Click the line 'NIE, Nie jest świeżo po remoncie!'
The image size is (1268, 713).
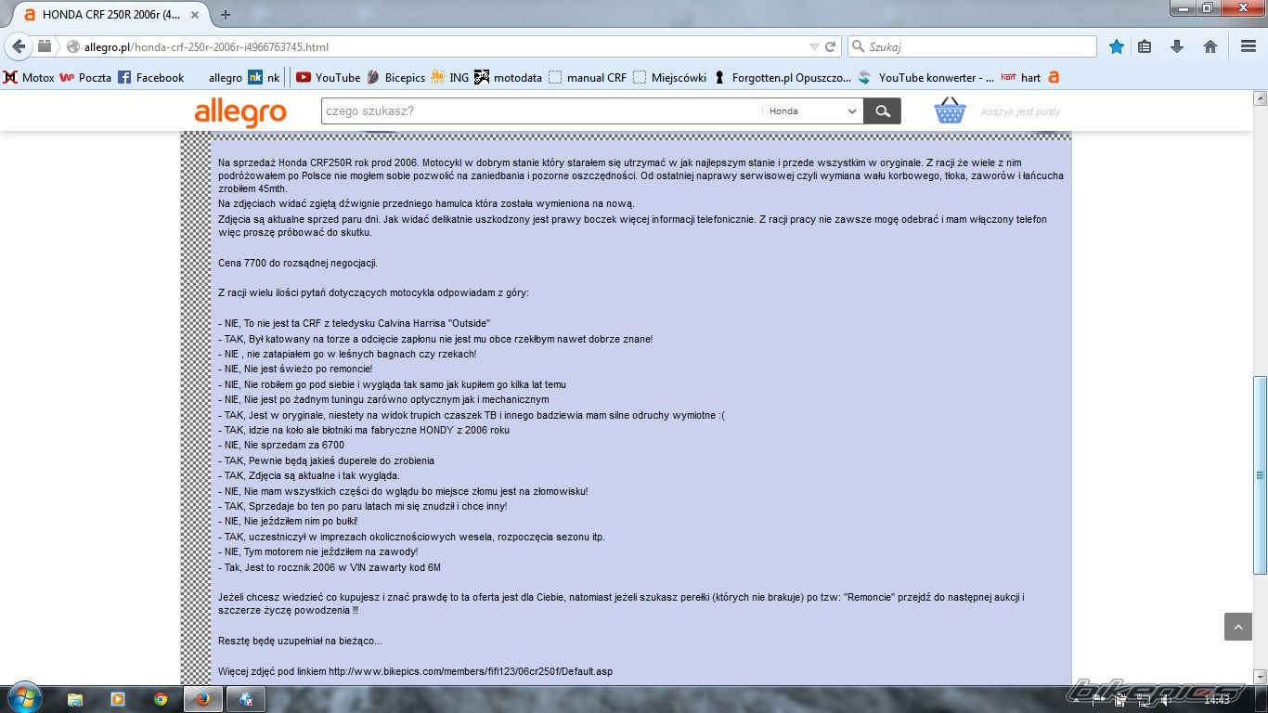point(295,369)
